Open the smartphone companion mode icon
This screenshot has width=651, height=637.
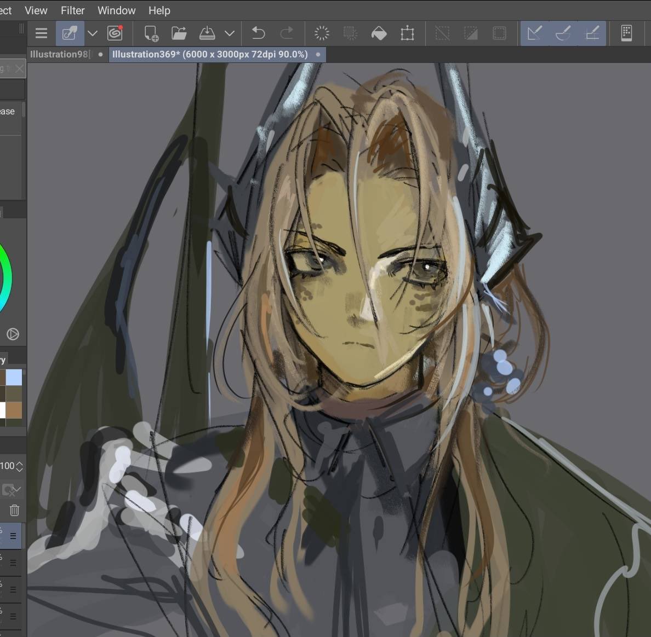pos(626,33)
